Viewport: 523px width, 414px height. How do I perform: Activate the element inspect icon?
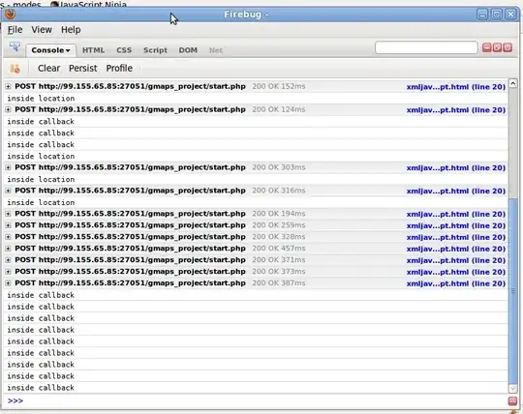(x=15, y=47)
